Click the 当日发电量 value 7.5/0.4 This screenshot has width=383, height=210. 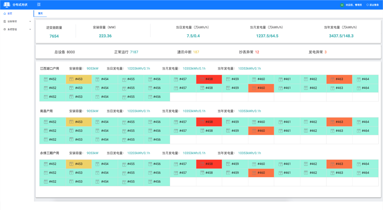pyautogui.click(x=193, y=36)
